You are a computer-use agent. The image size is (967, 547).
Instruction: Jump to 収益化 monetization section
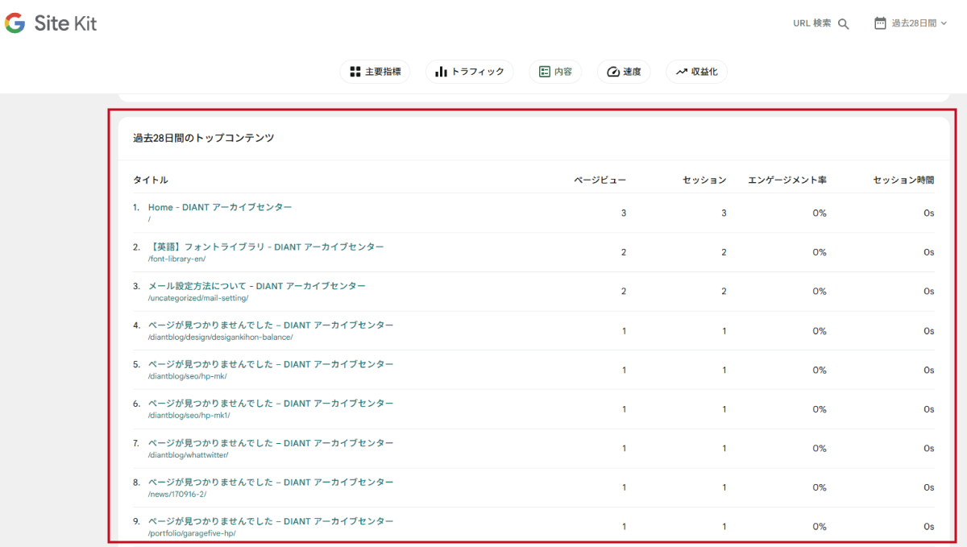click(696, 72)
